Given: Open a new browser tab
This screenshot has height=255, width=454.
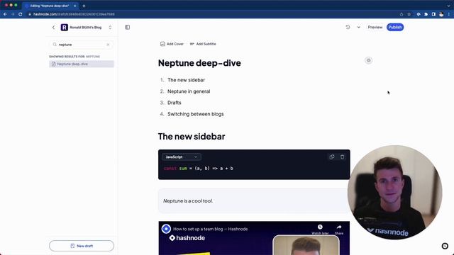Looking at the screenshot, I should (84, 6).
